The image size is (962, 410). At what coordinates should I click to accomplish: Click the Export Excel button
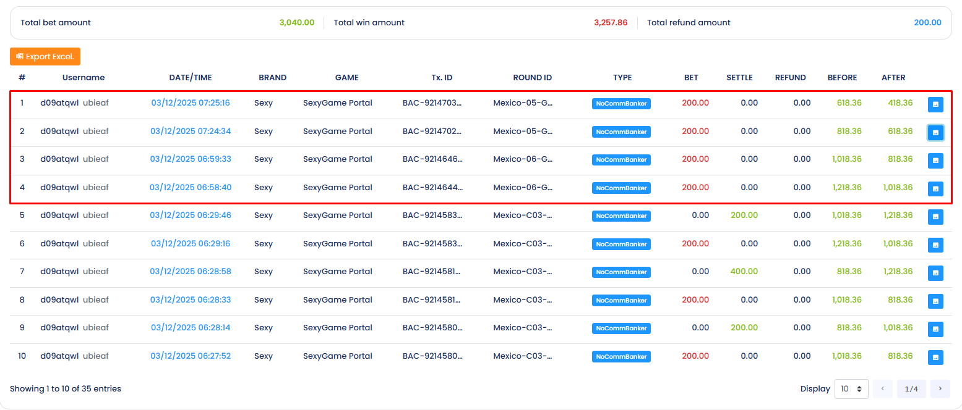point(45,56)
